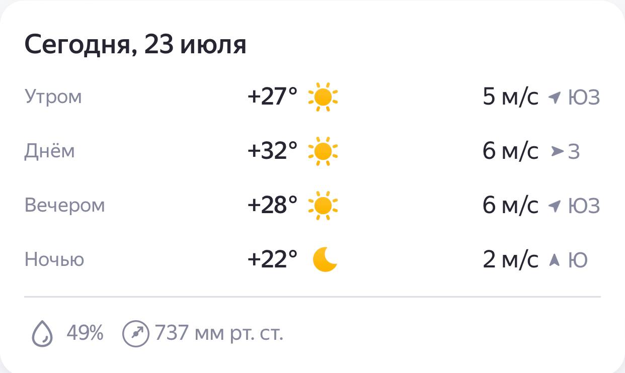The image size is (625, 373).
Task: Click the +32° daytime temperature
Action: (273, 151)
